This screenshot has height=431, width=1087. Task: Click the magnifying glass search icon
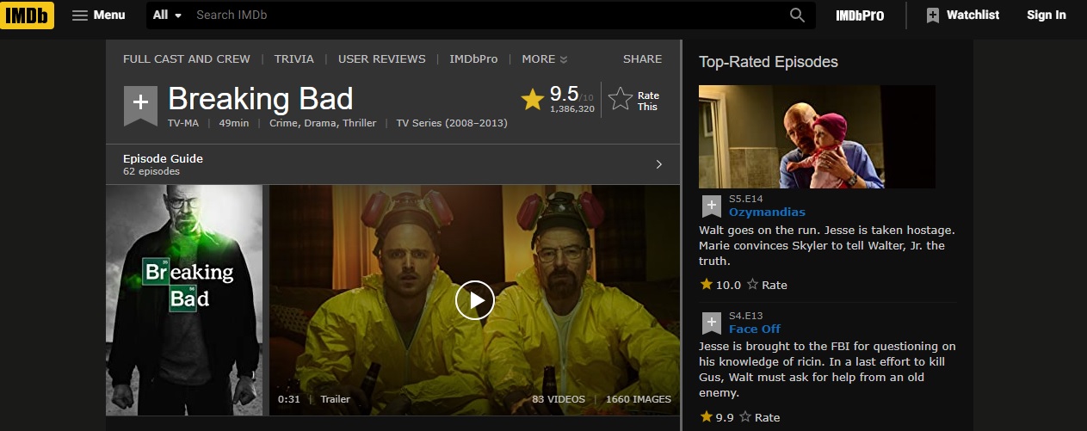pyautogui.click(x=797, y=15)
